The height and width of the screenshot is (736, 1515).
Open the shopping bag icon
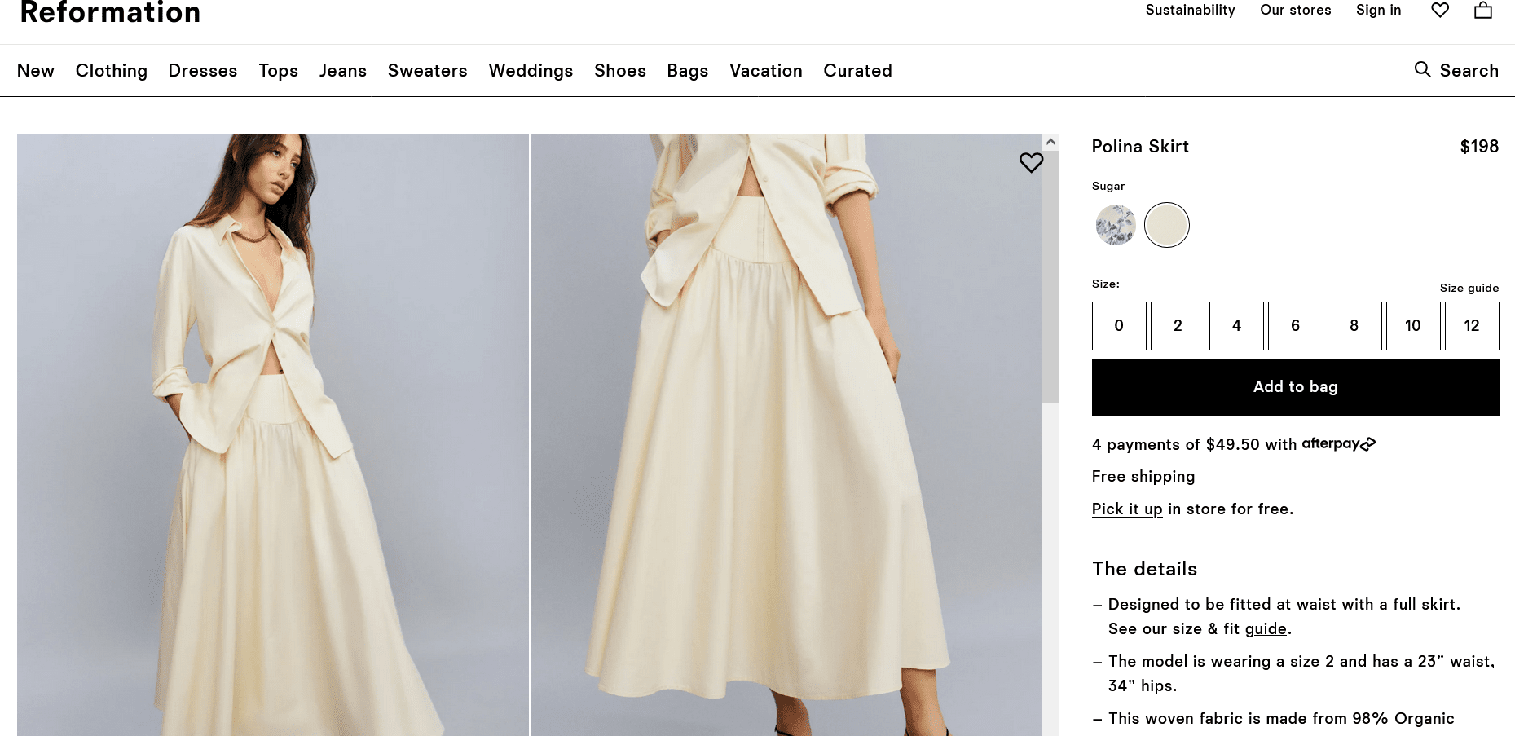[x=1482, y=11]
